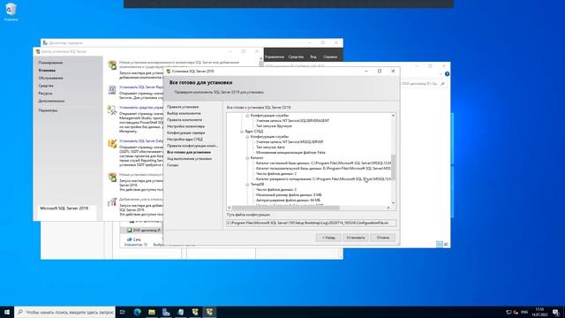Image resolution: width=565 pixels, height=318 pixels.
Task: Open Вид menu in Server Manager
Action: coord(313,57)
